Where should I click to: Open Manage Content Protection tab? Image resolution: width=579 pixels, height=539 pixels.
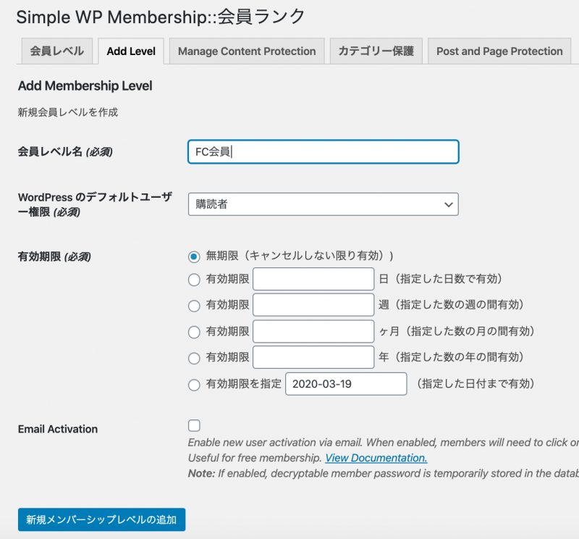click(247, 51)
